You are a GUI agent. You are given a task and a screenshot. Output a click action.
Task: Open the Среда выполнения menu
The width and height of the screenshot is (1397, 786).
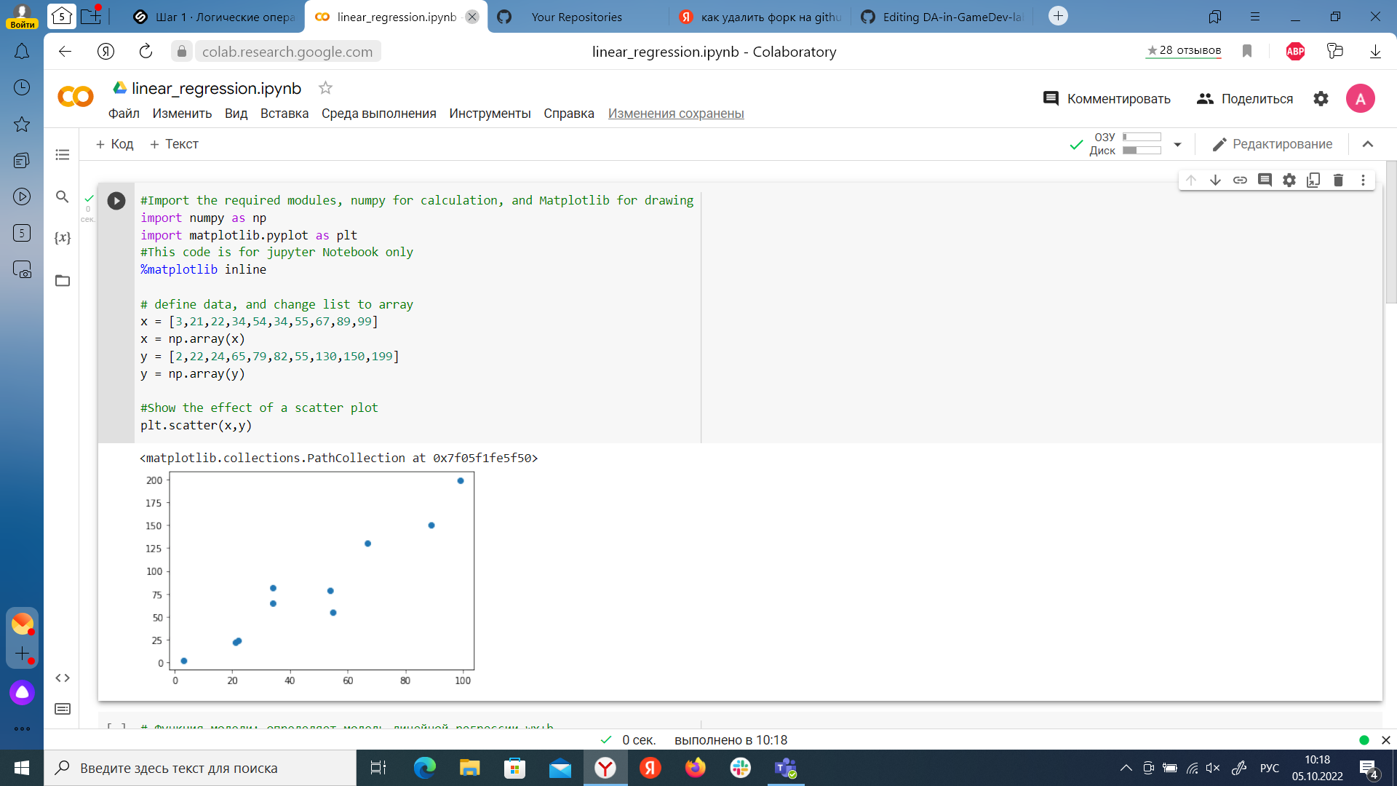378,114
